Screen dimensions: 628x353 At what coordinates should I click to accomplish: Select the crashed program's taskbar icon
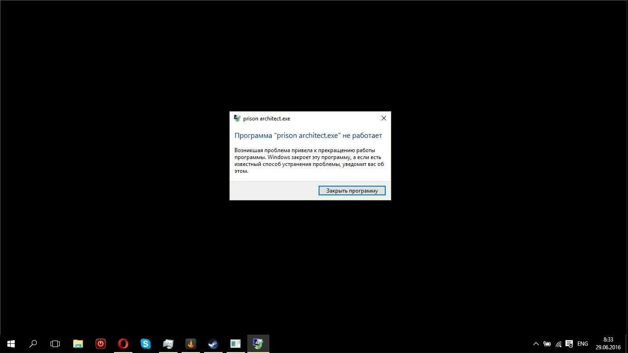pyautogui.click(x=258, y=344)
